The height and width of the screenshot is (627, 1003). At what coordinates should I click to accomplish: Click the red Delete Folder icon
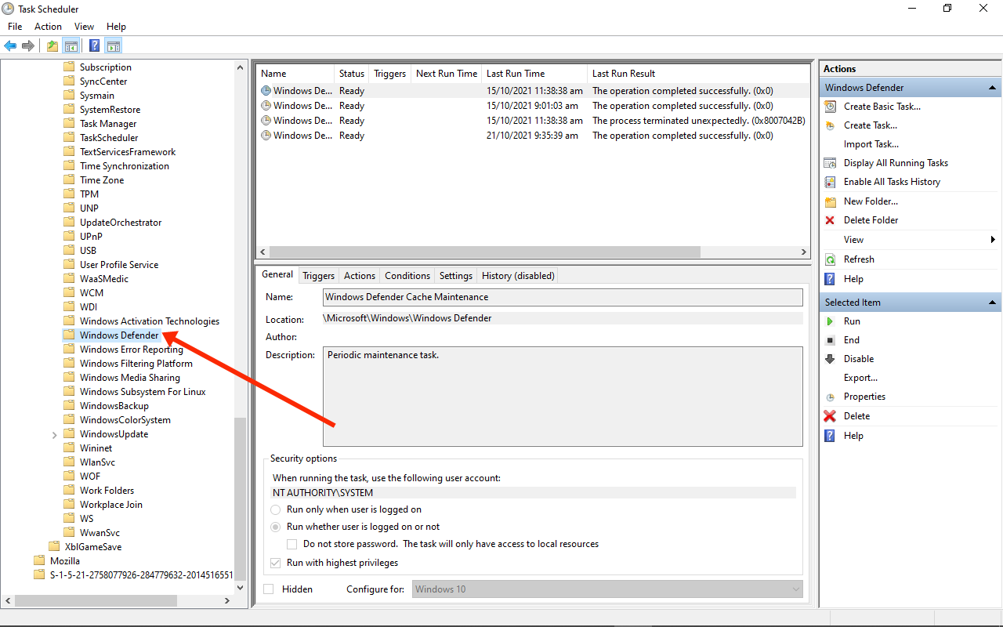tap(830, 220)
